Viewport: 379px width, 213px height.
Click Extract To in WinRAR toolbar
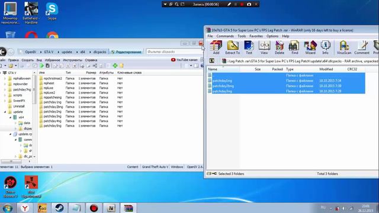click(232, 47)
